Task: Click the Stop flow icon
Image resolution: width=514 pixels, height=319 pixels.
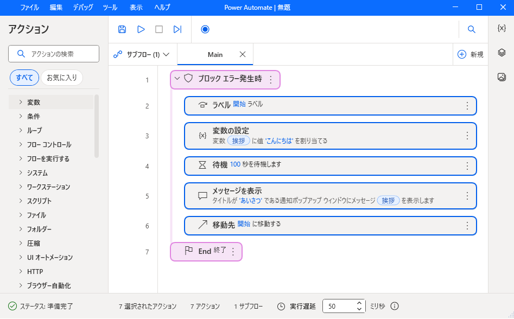Action: coord(159,29)
